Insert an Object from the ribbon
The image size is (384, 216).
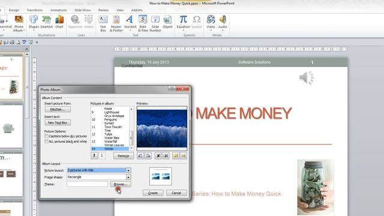(167, 22)
